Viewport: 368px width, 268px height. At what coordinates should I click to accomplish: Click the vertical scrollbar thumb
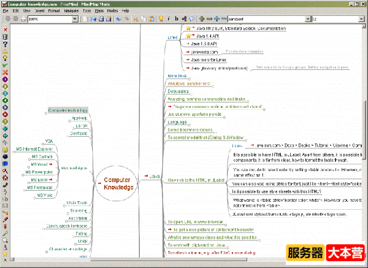[364, 130]
